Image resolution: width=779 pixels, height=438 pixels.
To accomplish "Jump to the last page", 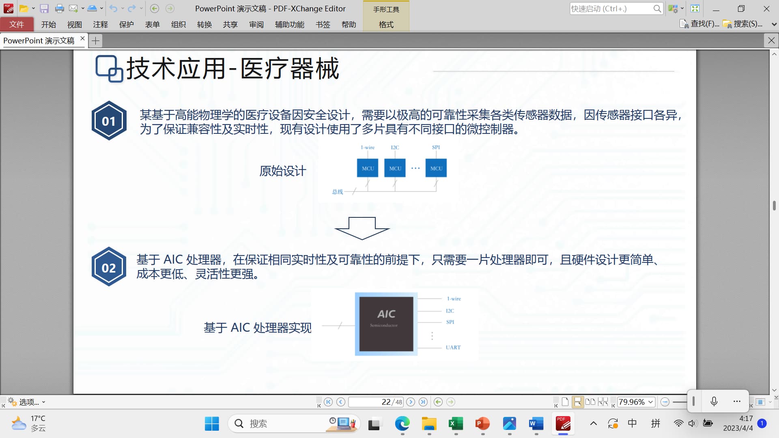I will [x=423, y=402].
